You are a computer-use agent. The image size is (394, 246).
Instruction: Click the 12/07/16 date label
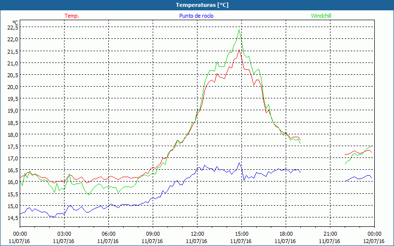click(374, 241)
